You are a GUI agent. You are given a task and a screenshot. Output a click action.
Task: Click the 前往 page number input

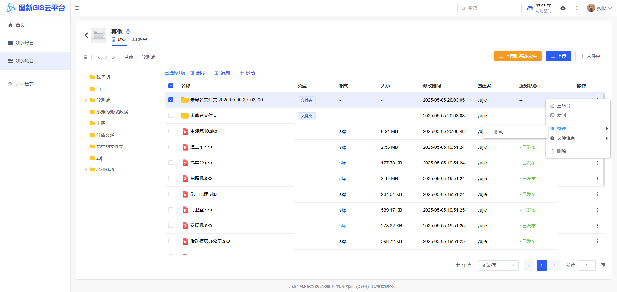pos(587,265)
